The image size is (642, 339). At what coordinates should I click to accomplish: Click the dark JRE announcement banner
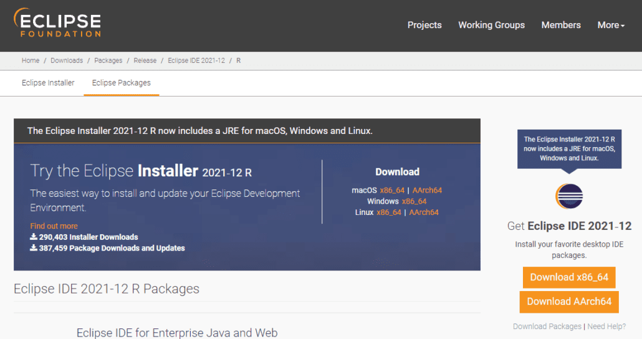pyautogui.click(x=247, y=131)
